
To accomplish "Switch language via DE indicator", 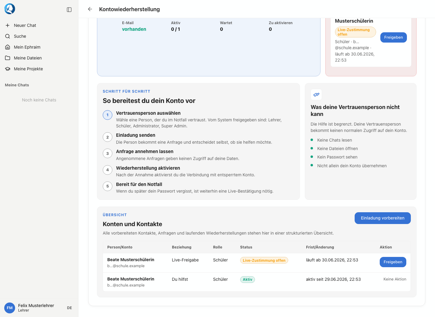I will point(69,308).
